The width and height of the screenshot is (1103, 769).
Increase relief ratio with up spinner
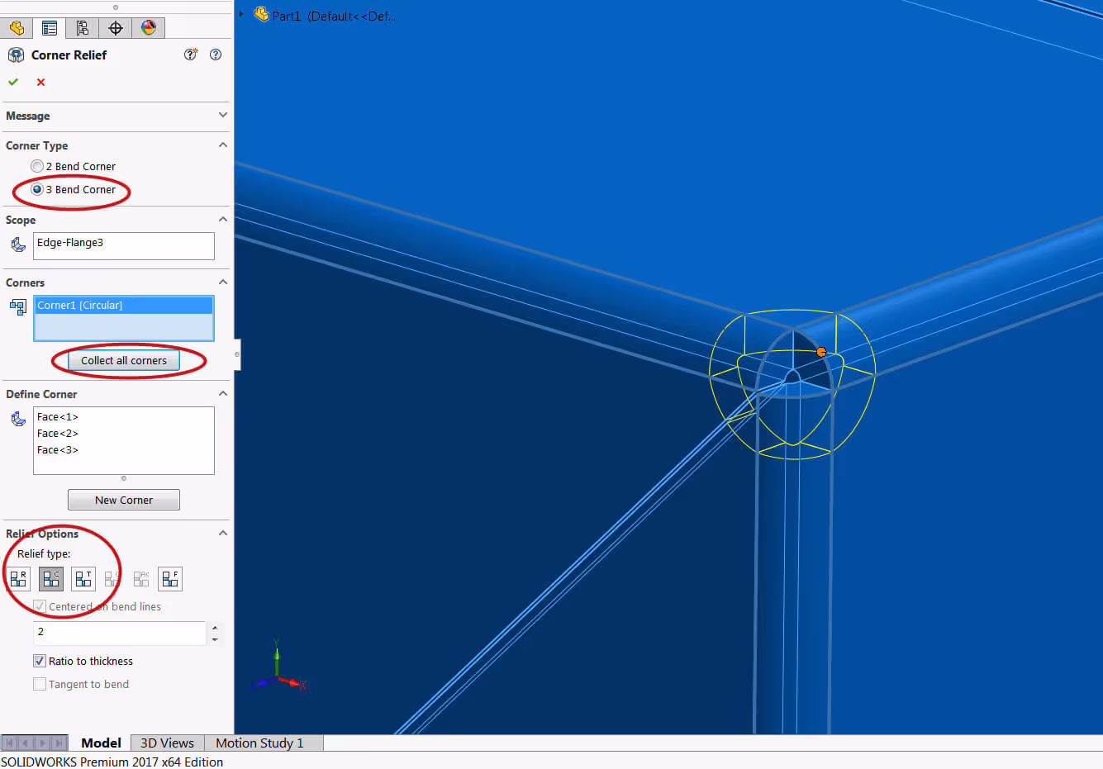[215, 628]
